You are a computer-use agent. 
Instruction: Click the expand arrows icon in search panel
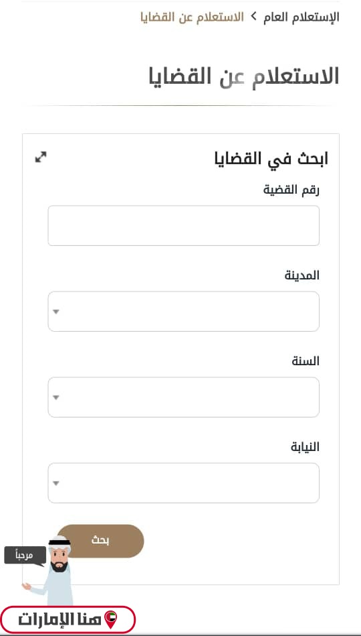(x=41, y=157)
